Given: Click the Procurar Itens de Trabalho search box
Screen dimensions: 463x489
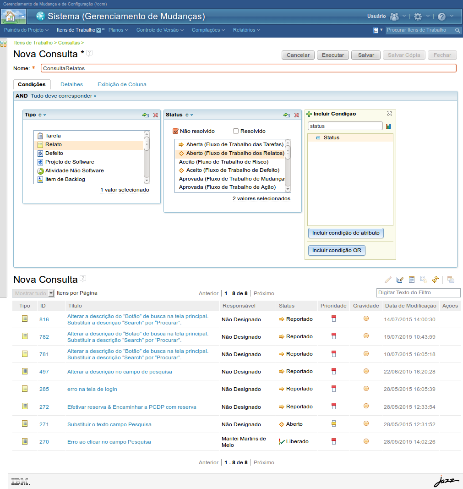Looking at the screenshot, I should tap(420, 30).
